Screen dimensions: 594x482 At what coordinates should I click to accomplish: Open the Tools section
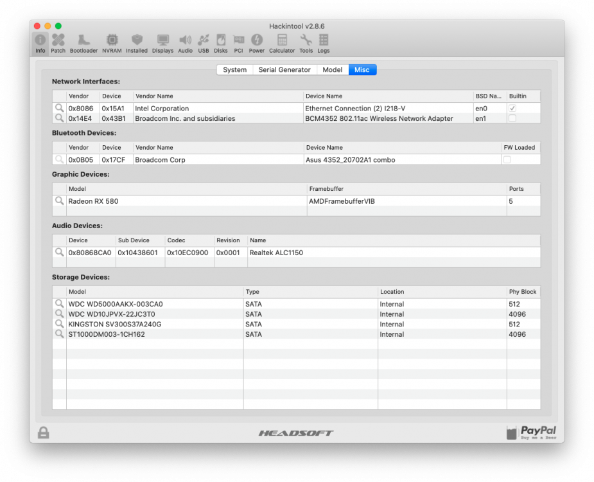click(306, 44)
